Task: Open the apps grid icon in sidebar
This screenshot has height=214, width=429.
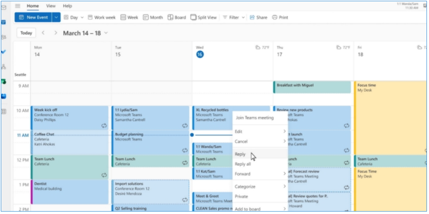Action: point(4,112)
